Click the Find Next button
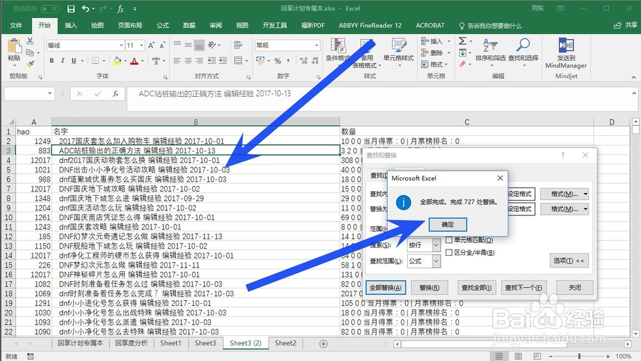 pyautogui.click(x=524, y=287)
